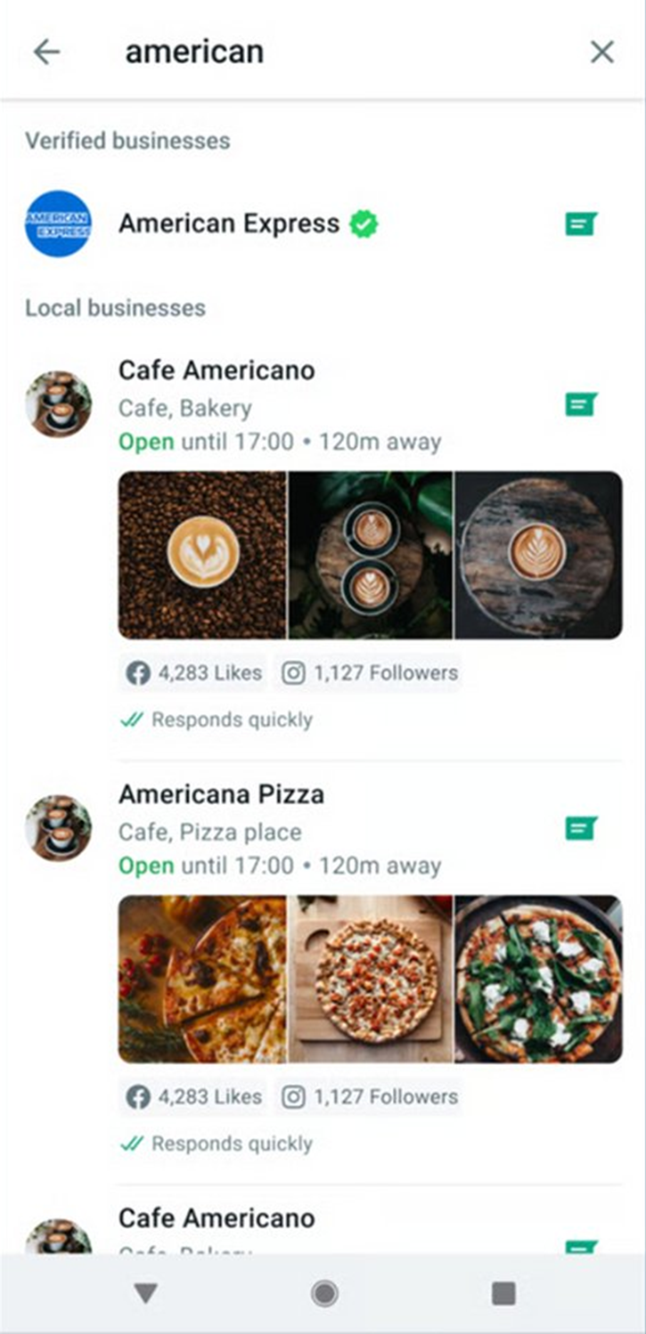
Task: Clear the search text with X icon
Action: 602,53
